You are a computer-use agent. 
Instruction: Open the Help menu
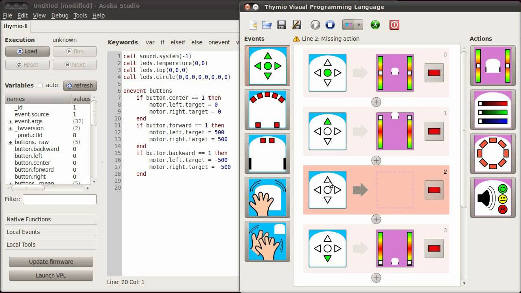[x=99, y=15]
